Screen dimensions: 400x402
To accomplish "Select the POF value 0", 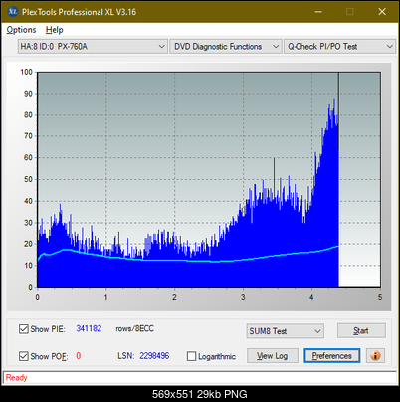I will (79, 356).
